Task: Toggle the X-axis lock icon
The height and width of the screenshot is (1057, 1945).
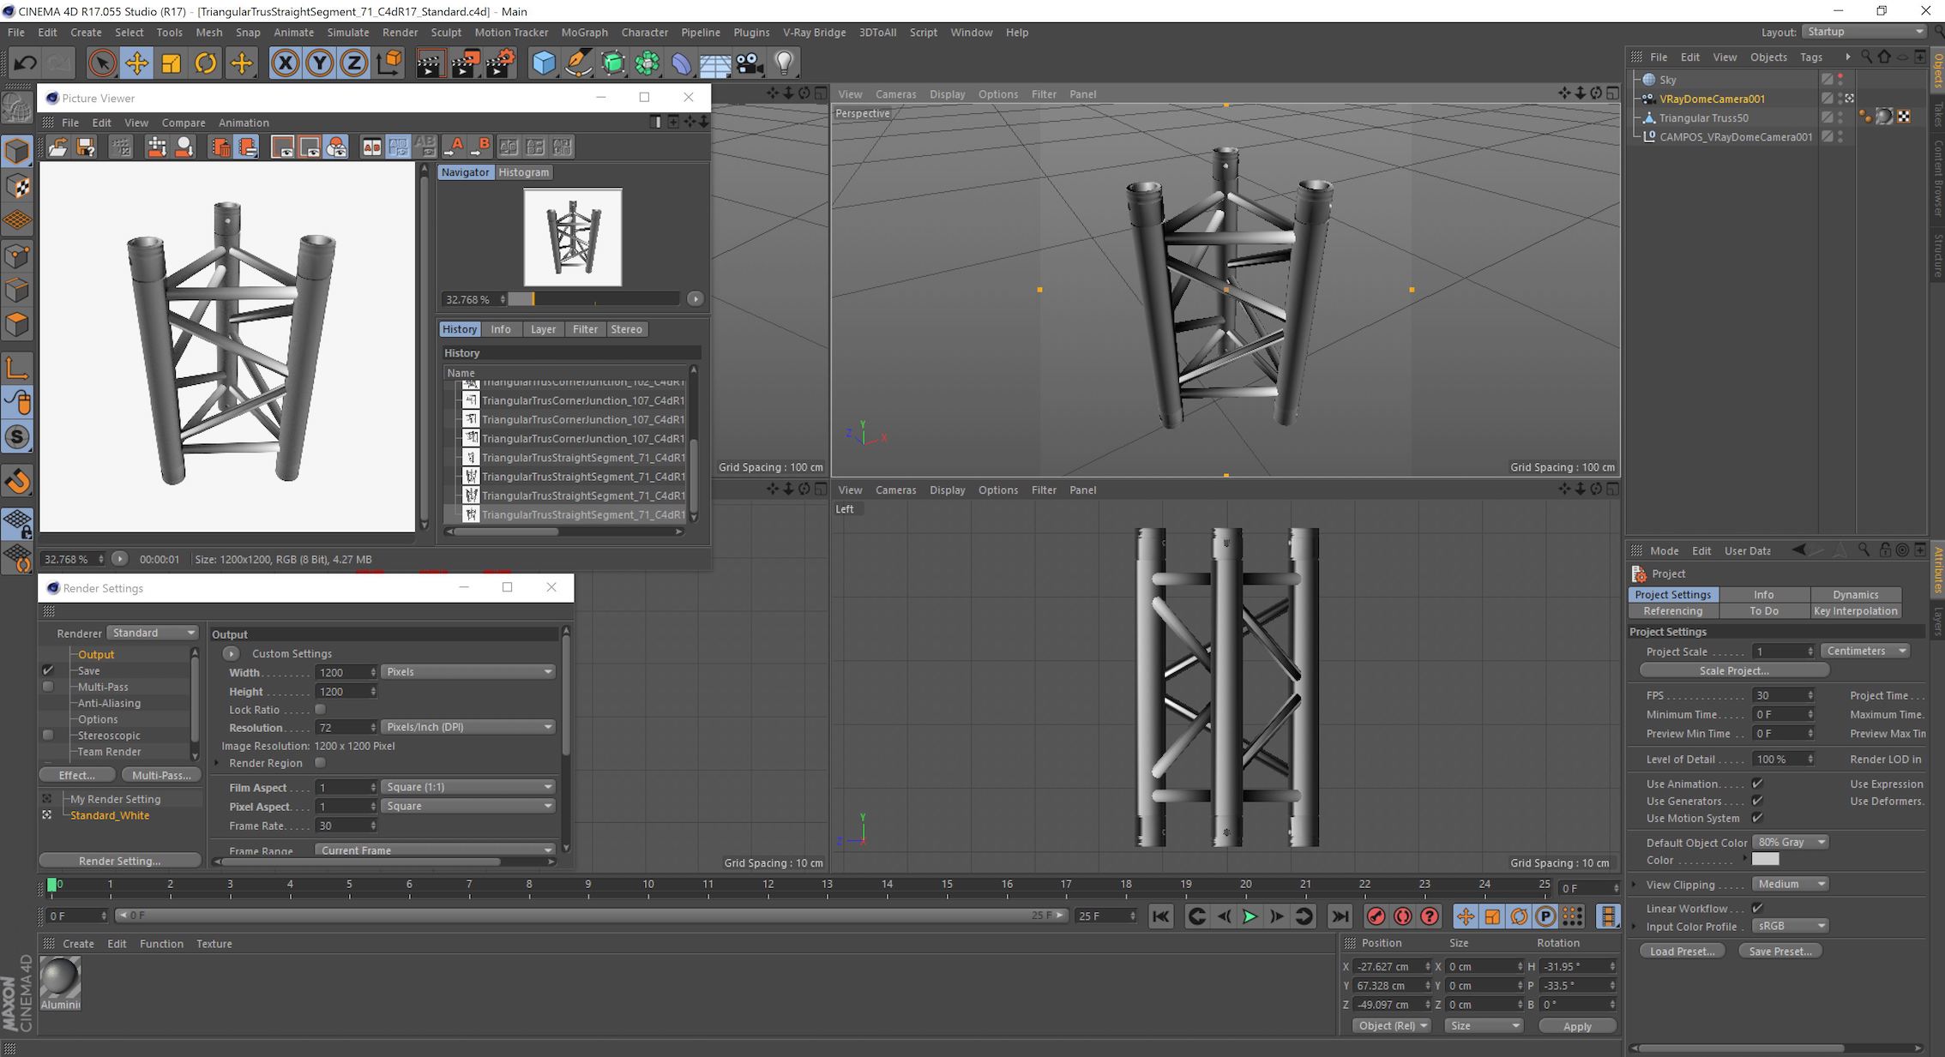Action: [286, 63]
